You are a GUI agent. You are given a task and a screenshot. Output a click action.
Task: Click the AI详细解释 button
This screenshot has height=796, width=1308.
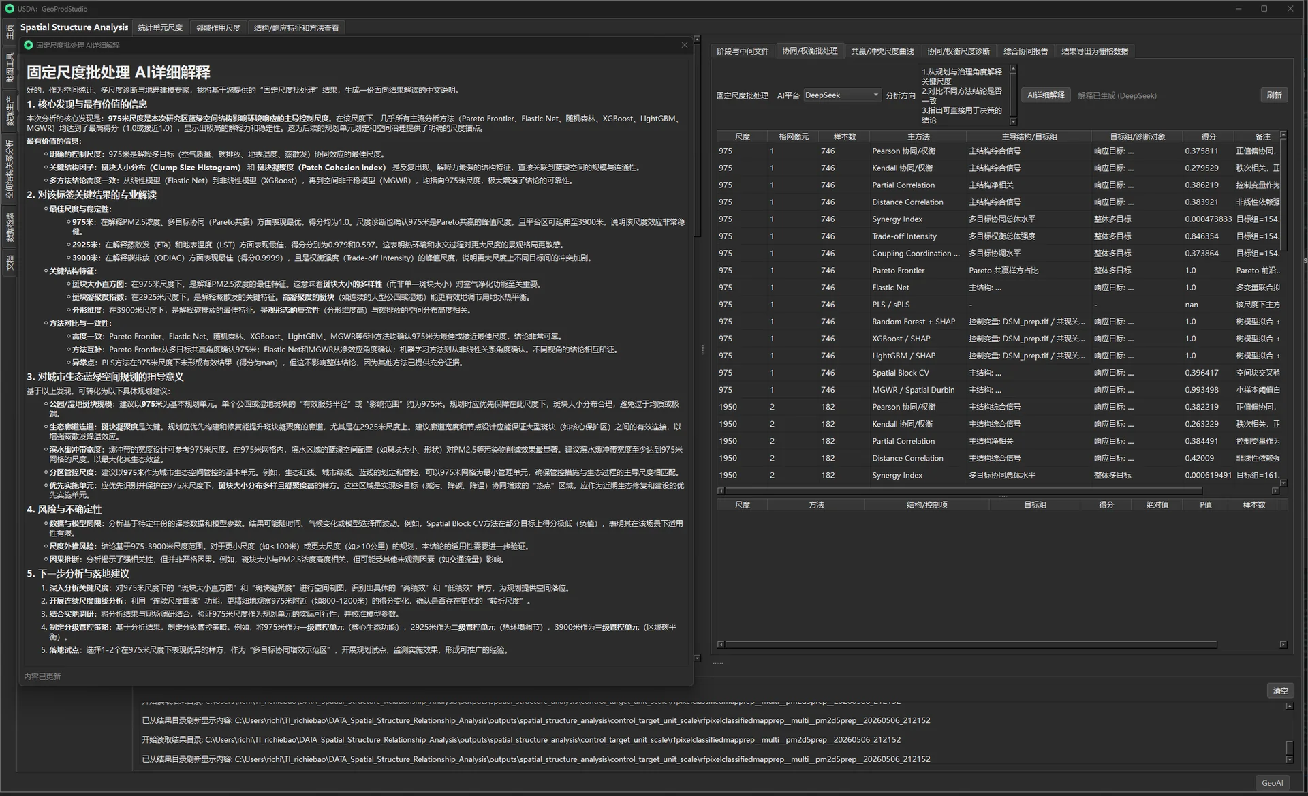click(1046, 95)
